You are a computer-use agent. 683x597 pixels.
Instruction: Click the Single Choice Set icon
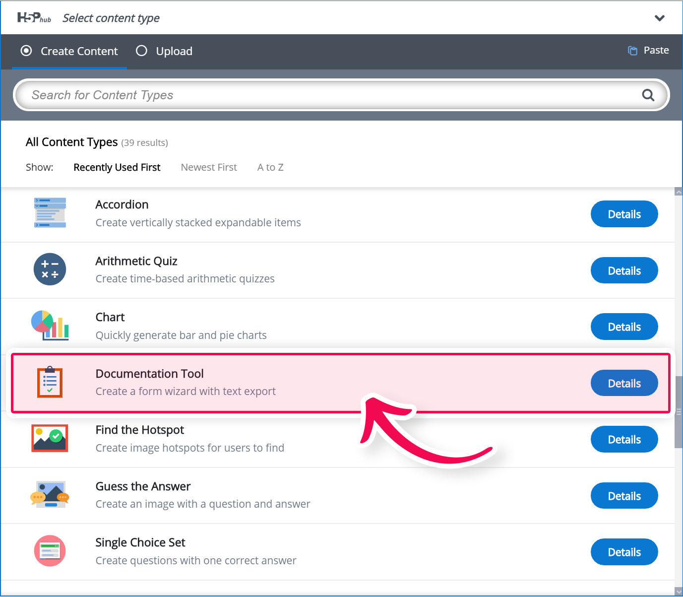click(x=50, y=551)
